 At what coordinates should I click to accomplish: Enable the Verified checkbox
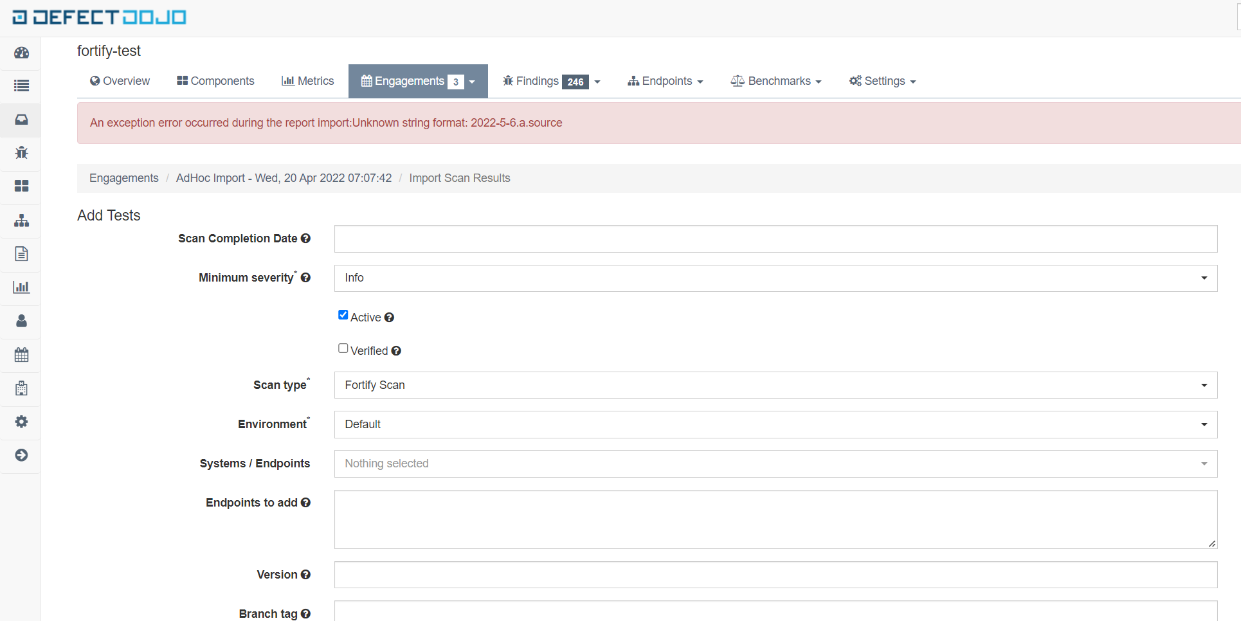[343, 348]
